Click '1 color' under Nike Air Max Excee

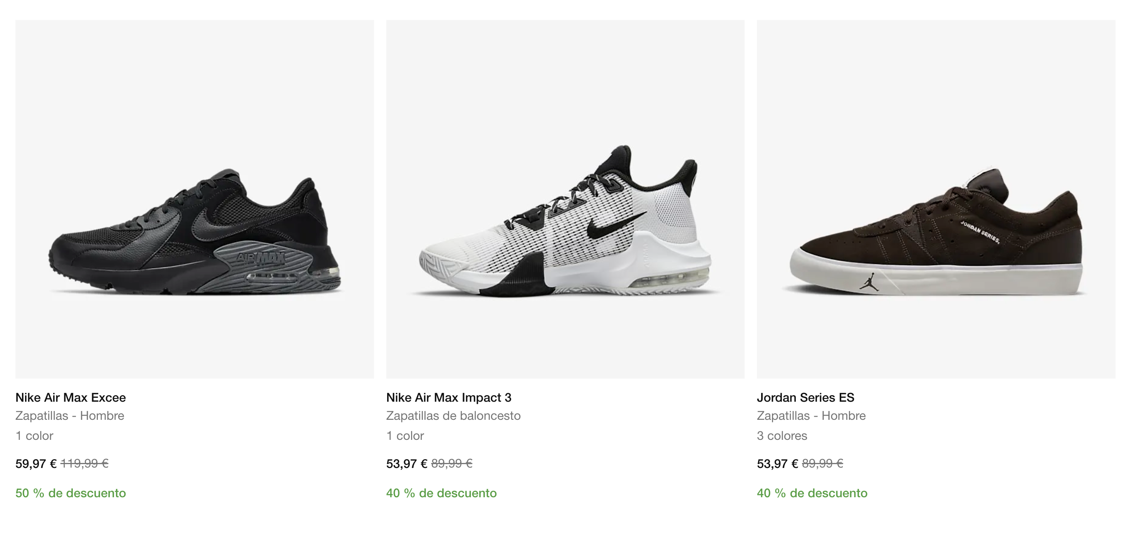coord(34,436)
